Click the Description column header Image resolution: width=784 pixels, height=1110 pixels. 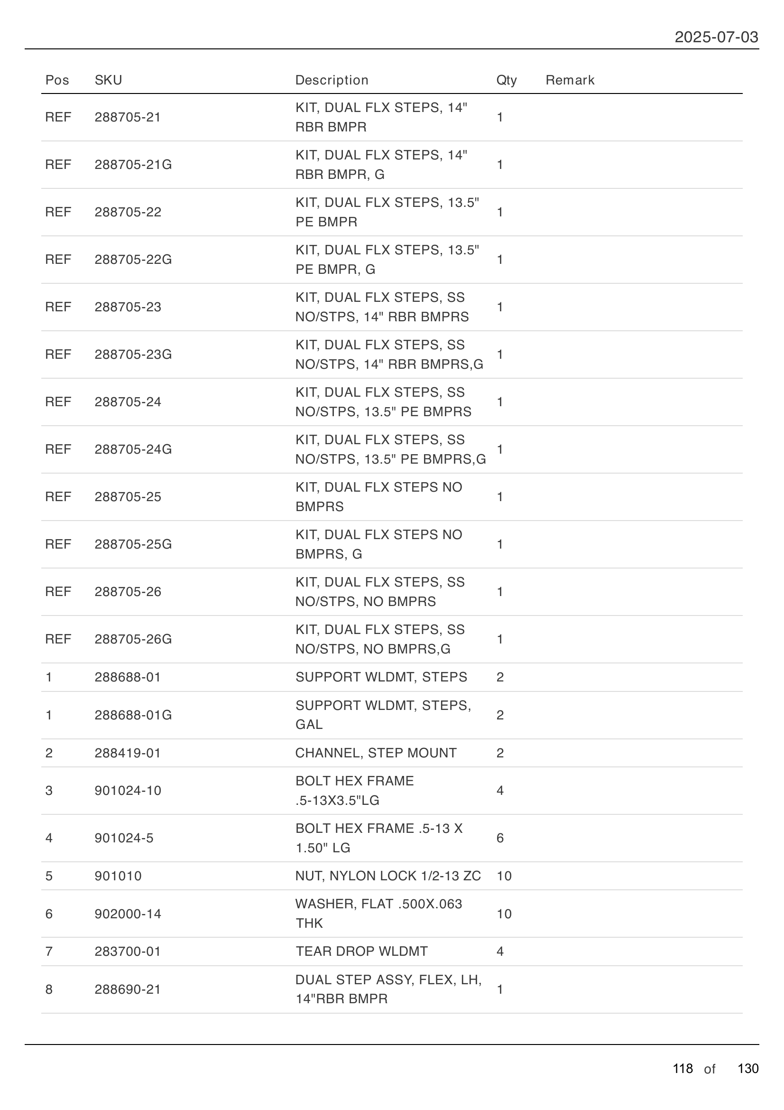(x=332, y=80)
